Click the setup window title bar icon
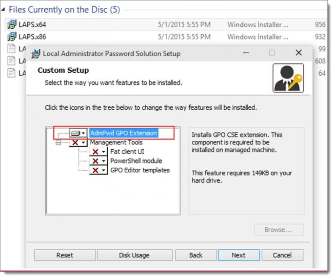Screen dimensions: 334x278 36,54
